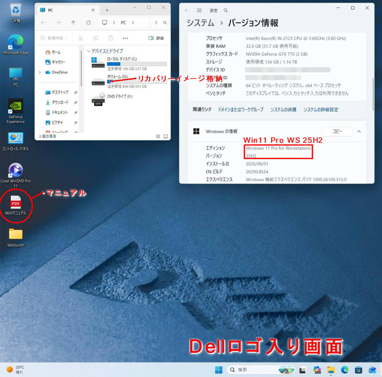Open ドメインまたはワークグループ link
The height and width of the screenshot is (377, 382).
click(241, 110)
